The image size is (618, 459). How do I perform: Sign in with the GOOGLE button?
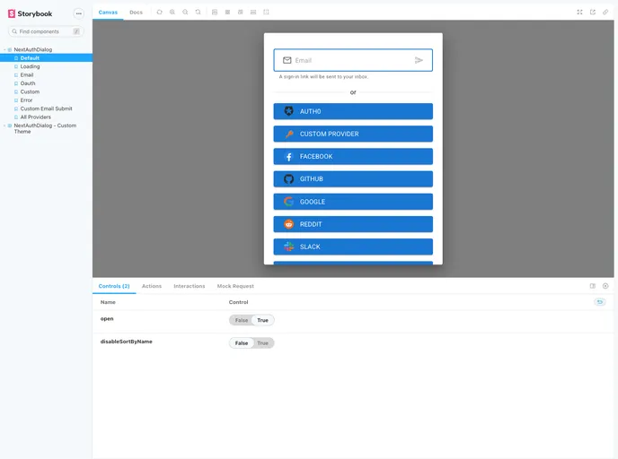(x=353, y=202)
